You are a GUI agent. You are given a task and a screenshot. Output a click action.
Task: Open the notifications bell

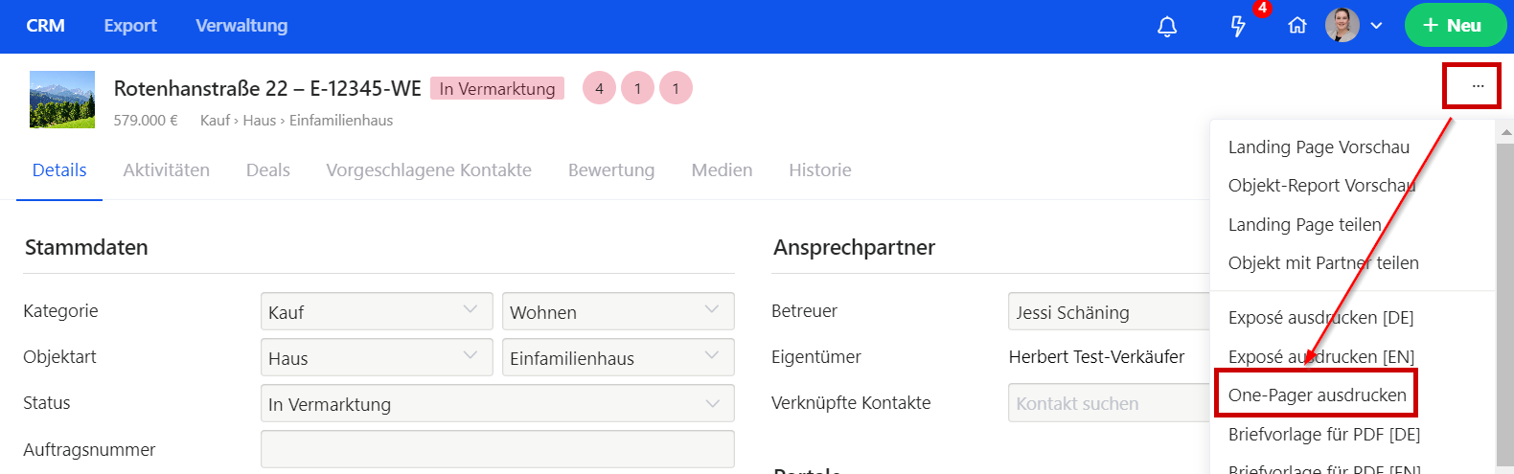(1167, 27)
